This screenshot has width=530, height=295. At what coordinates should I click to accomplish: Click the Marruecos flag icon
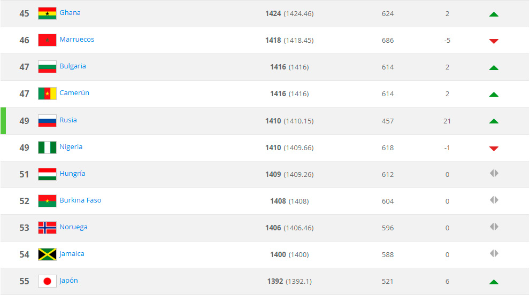click(x=47, y=40)
